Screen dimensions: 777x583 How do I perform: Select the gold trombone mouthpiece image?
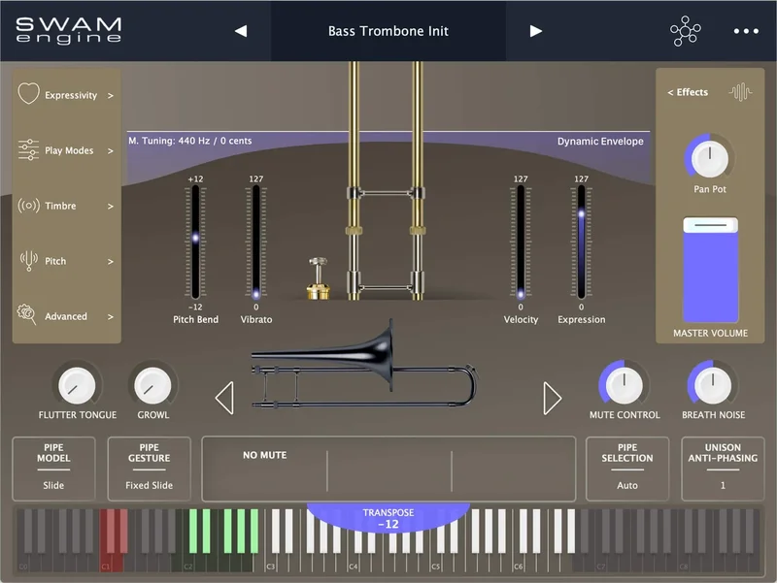click(318, 278)
